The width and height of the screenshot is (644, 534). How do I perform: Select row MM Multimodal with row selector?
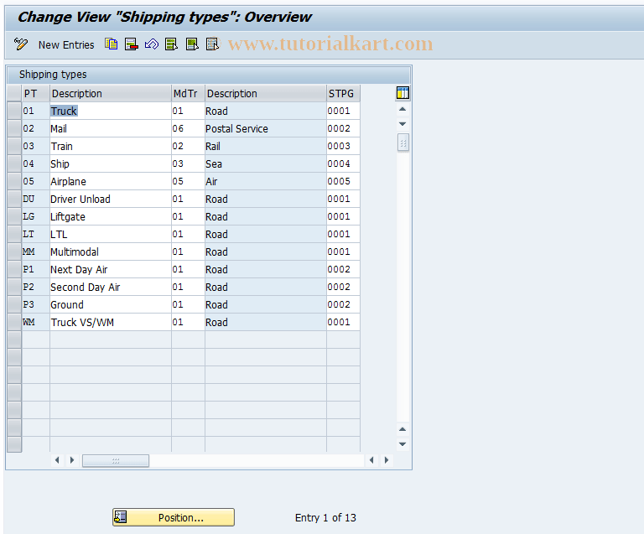point(14,252)
